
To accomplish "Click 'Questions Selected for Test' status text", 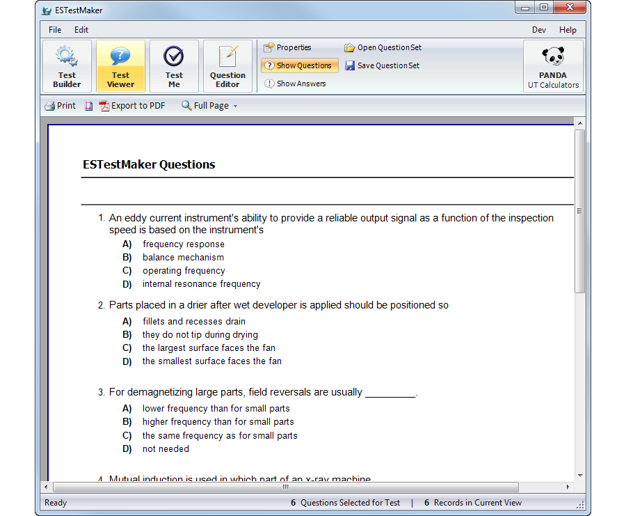I will coord(350,503).
